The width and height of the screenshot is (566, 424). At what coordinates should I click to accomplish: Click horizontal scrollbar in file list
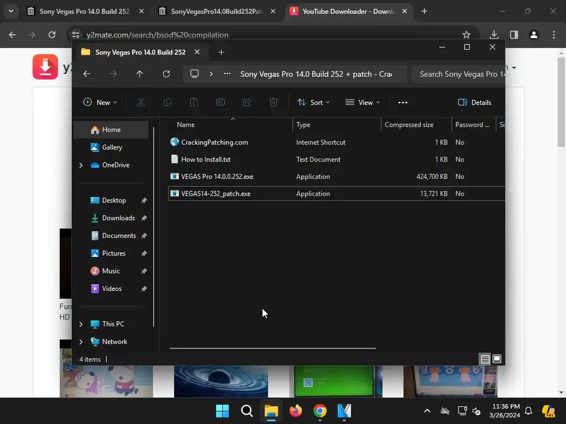click(272, 348)
